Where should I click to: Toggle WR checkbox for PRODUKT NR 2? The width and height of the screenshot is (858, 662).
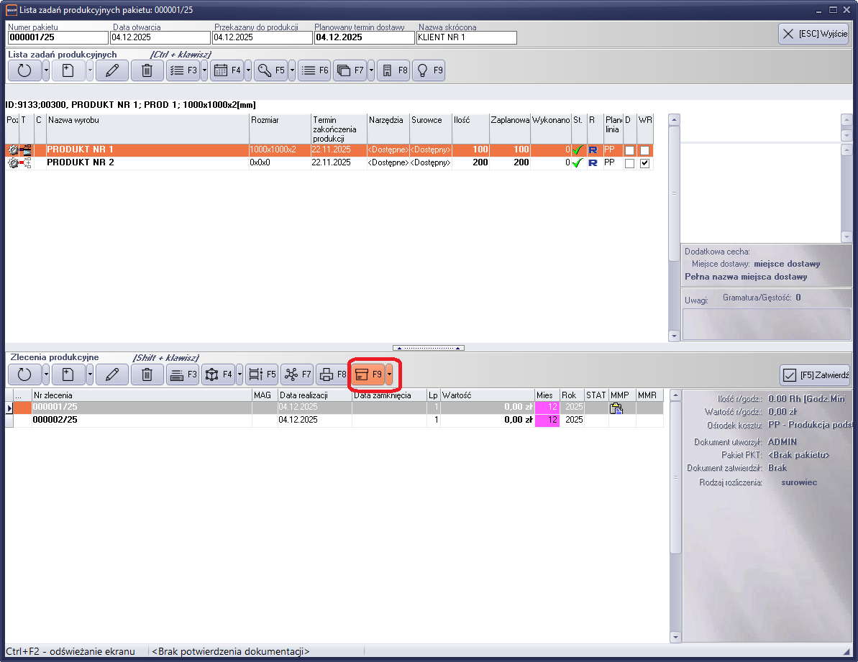coord(644,163)
